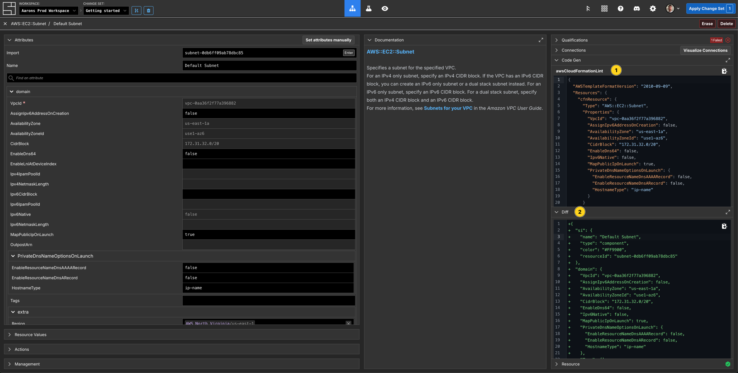Click the 1 Failed qualification badge
The height and width of the screenshot is (373, 738).
tap(716, 40)
